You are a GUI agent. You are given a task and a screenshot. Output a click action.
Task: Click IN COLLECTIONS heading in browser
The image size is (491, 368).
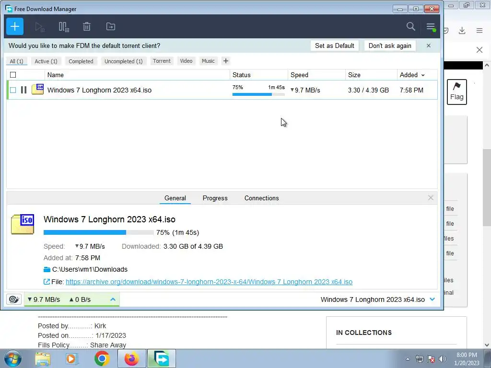point(364,333)
